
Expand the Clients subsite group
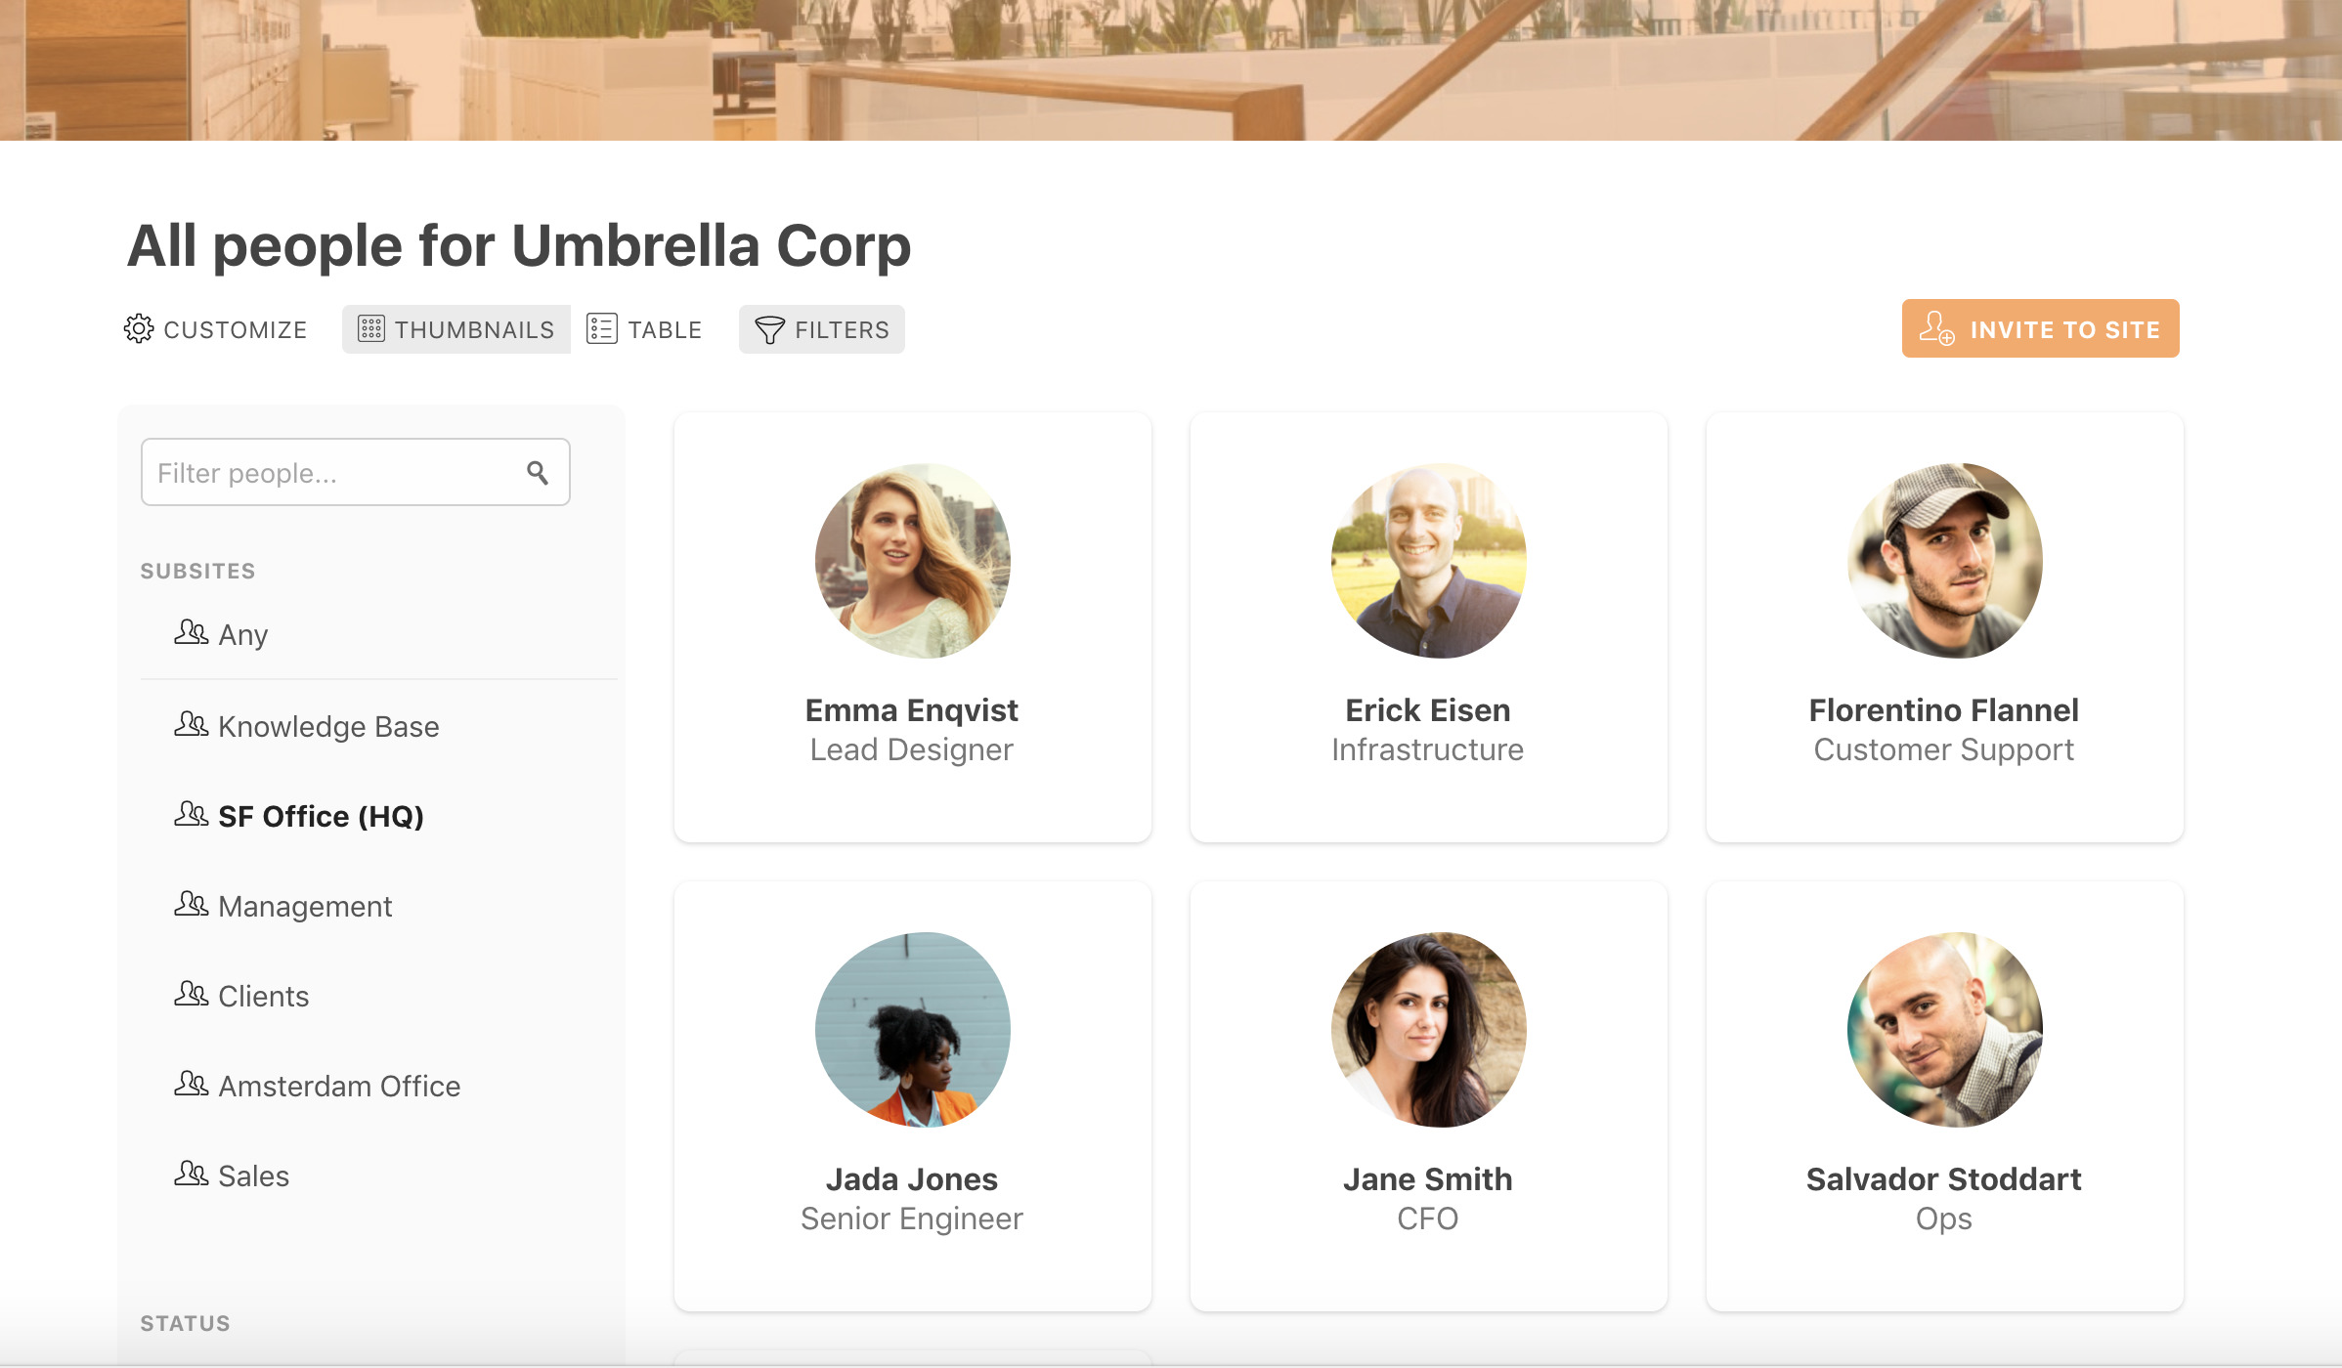259,995
